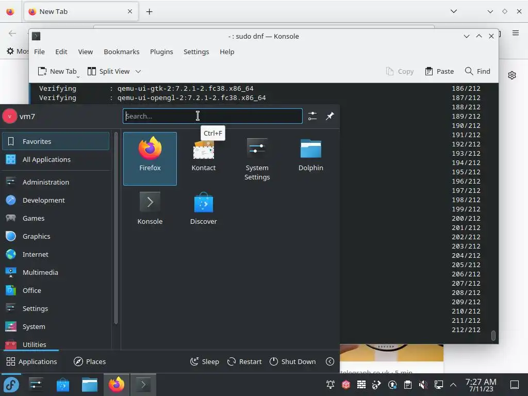Open the Graphics category
The height and width of the screenshot is (396, 528).
tap(56, 236)
